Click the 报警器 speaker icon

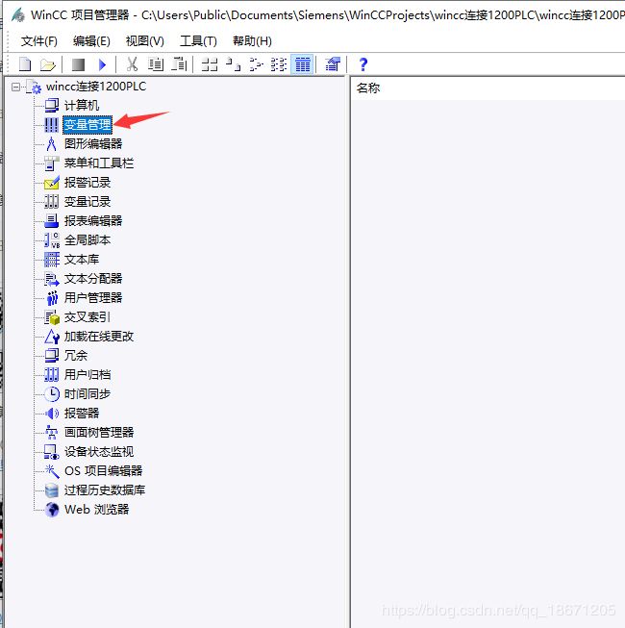point(52,413)
